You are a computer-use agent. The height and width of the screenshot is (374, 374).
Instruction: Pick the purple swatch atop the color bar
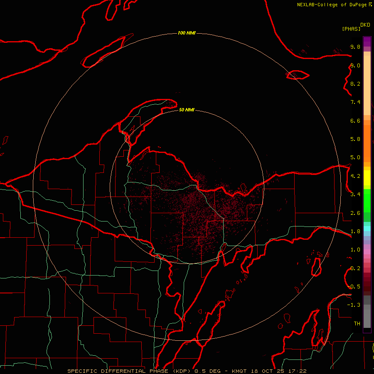coord(367,42)
